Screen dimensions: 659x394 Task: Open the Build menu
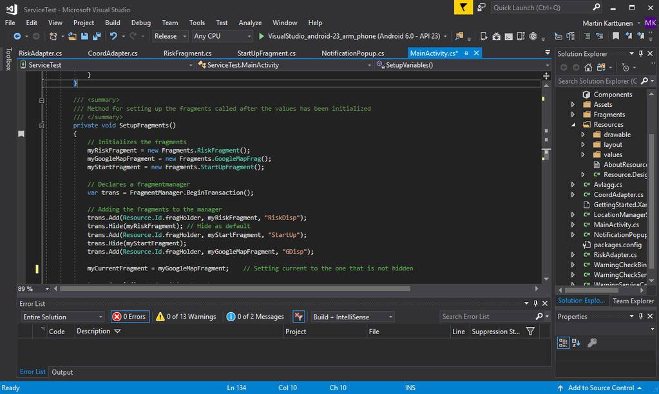112,23
